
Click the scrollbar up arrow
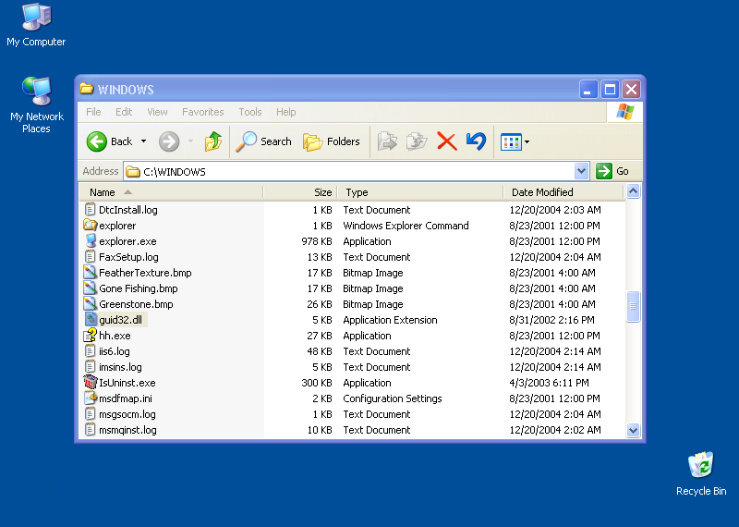(x=633, y=191)
